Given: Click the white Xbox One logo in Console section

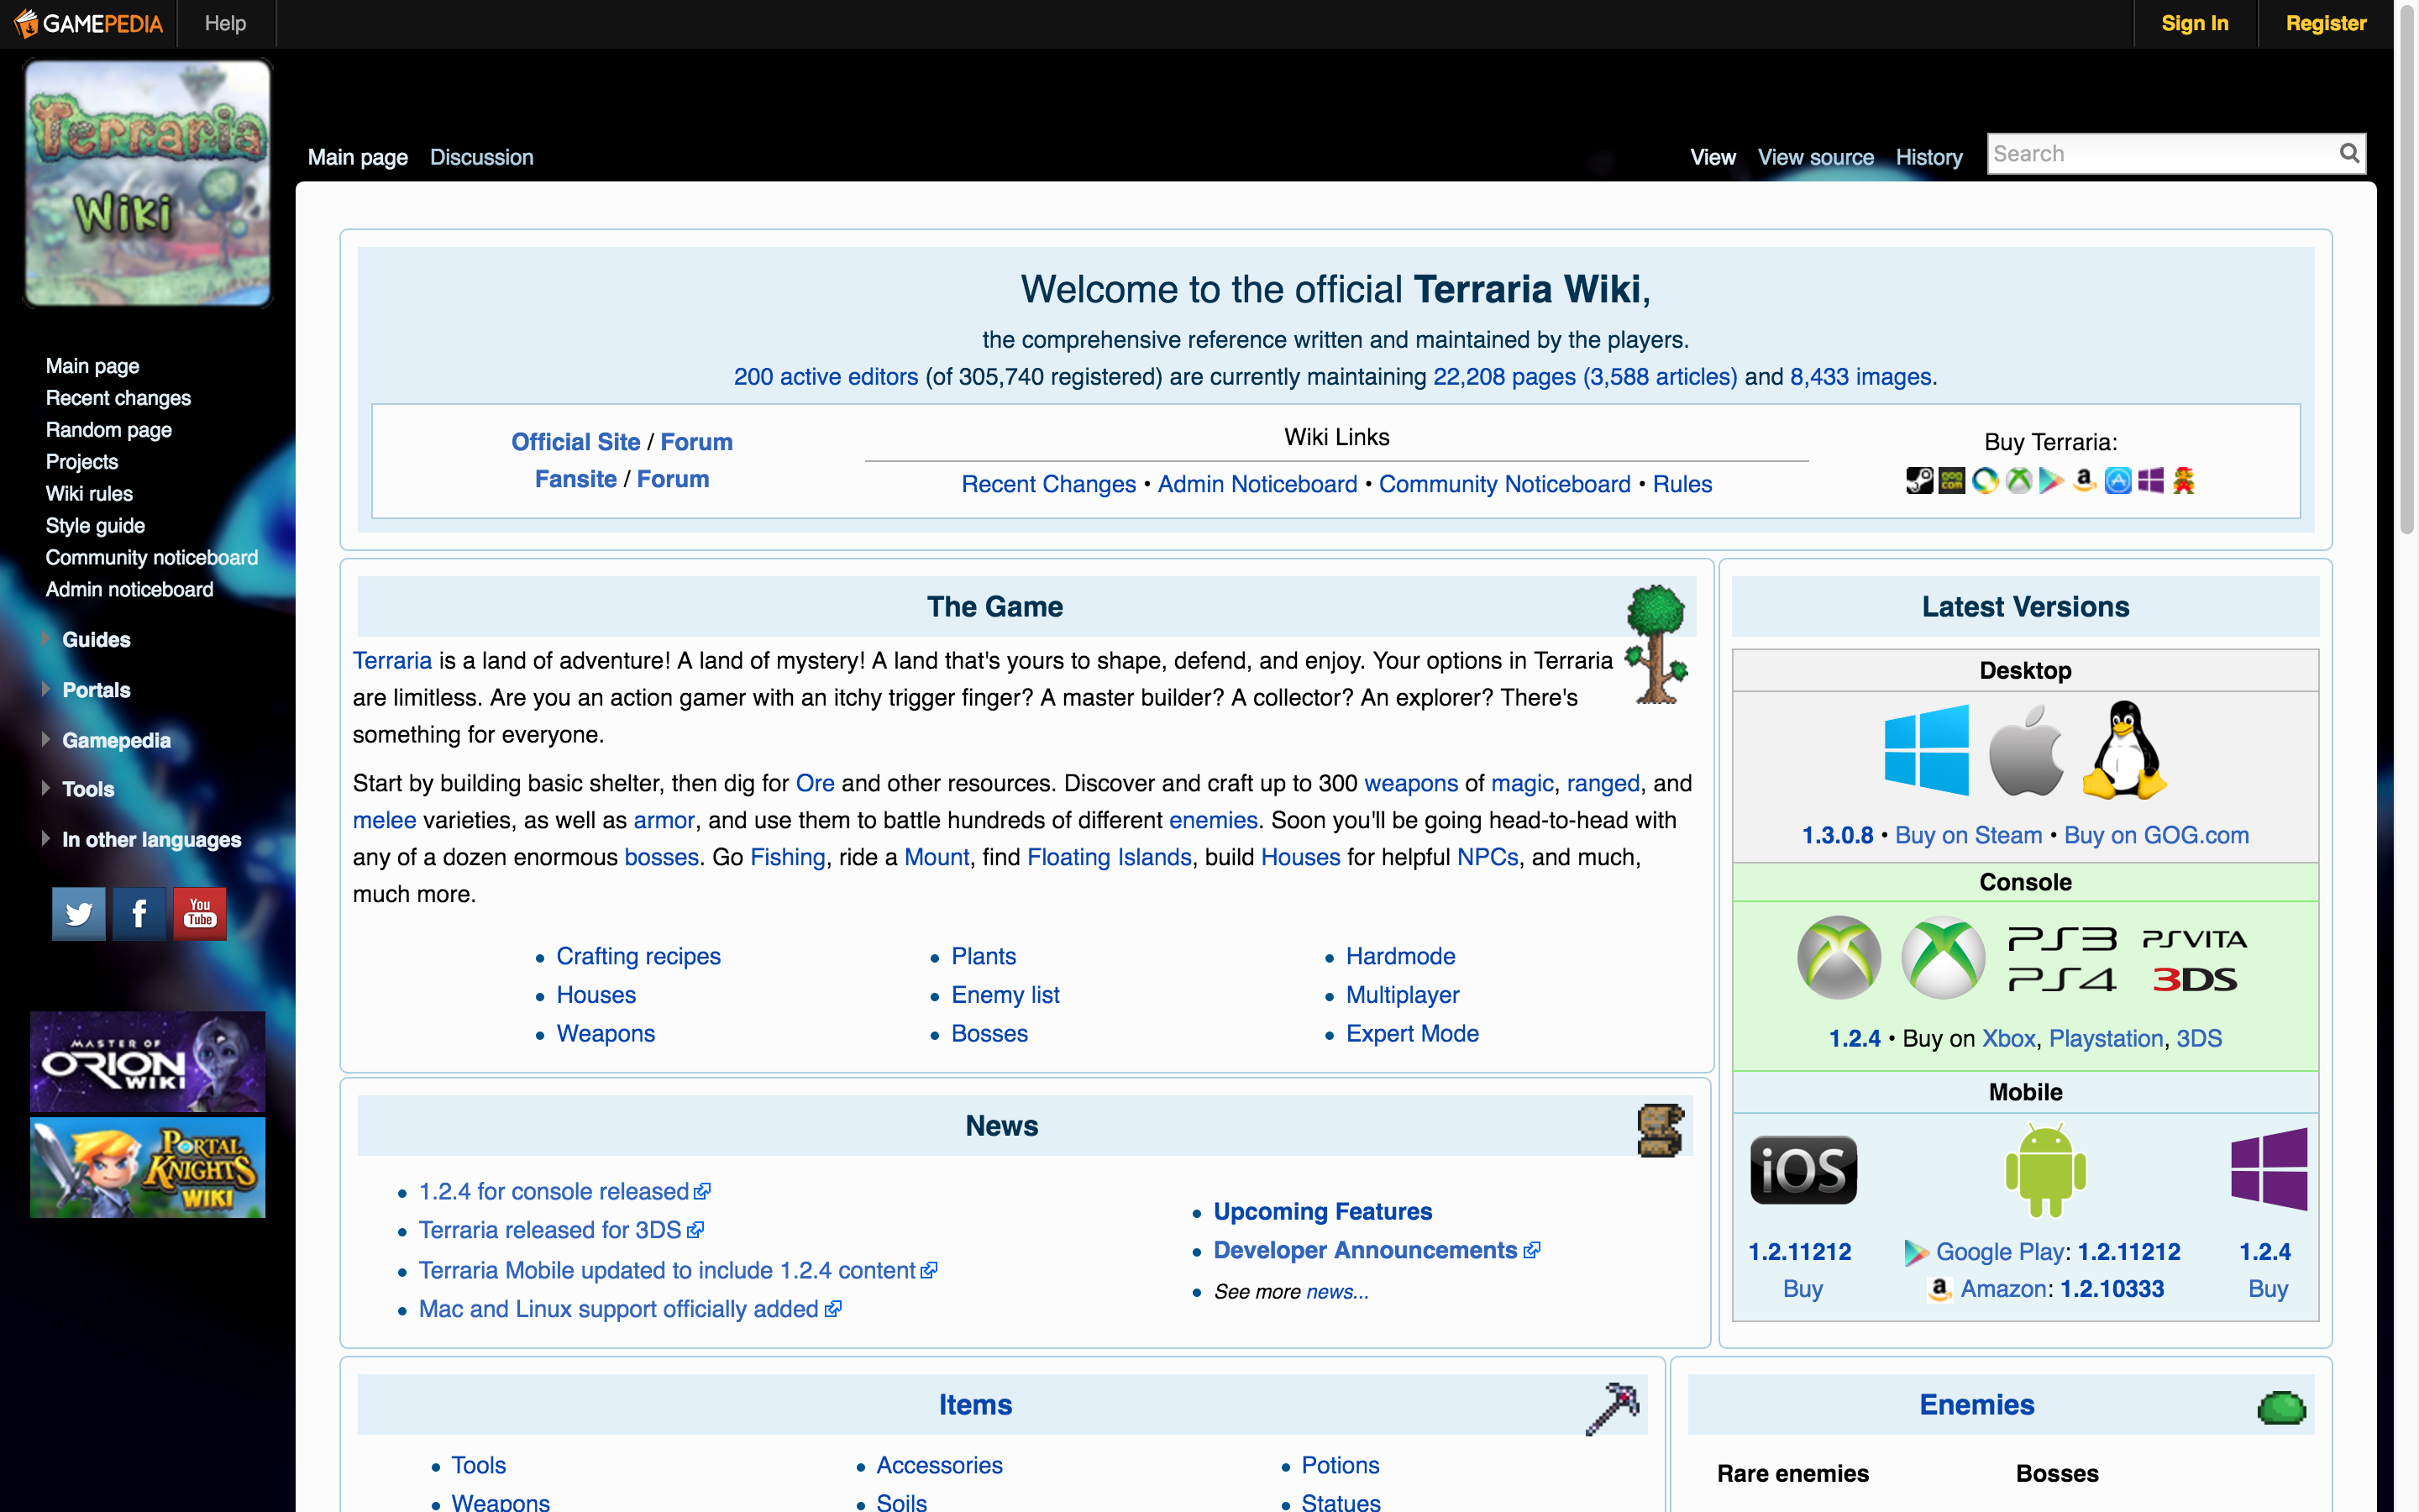Looking at the screenshot, I should coord(1942,957).
